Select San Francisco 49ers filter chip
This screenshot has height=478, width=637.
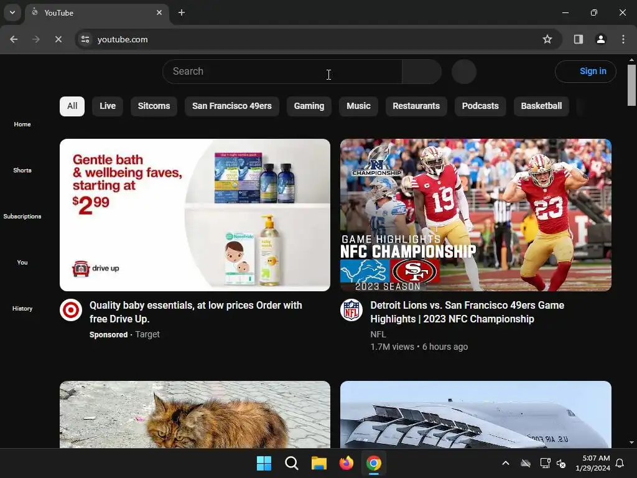(232, 106)
